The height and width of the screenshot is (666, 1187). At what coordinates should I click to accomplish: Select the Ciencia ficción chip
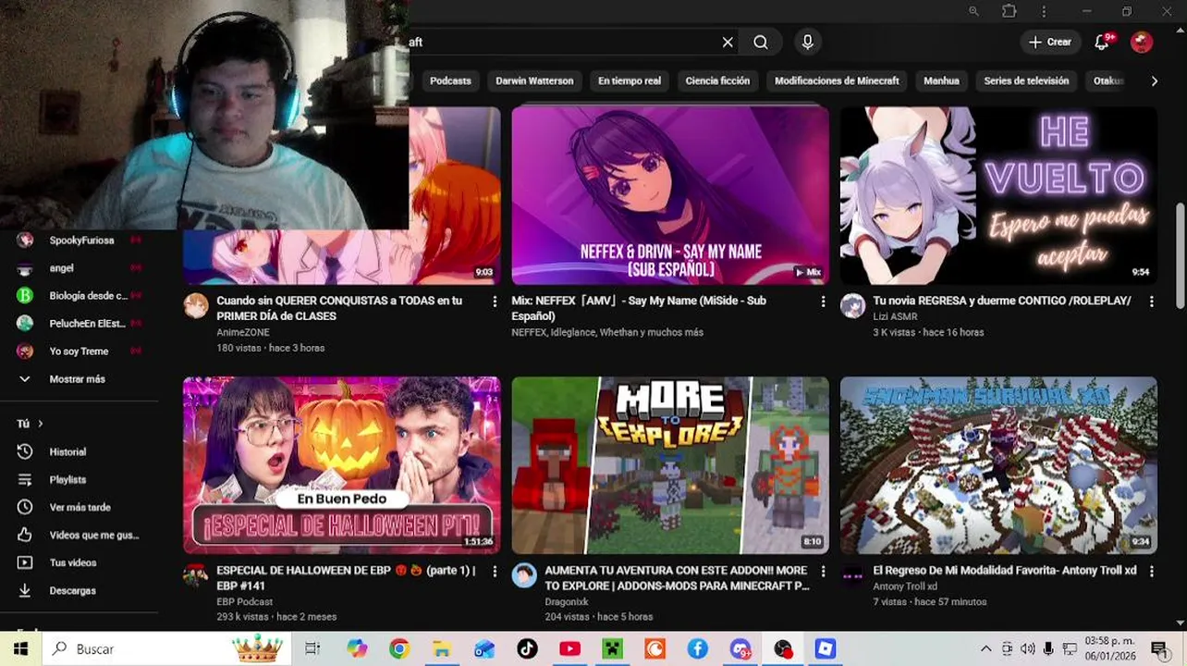[x=717, y=80]
